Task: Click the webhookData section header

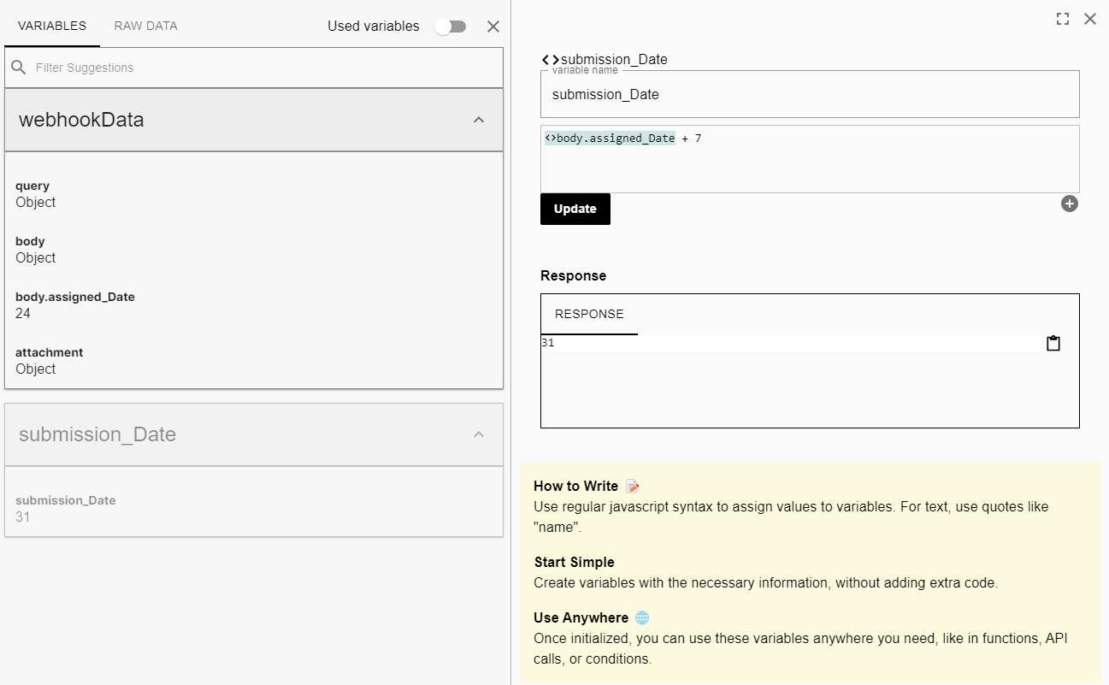Action: [x=254, y=120]
